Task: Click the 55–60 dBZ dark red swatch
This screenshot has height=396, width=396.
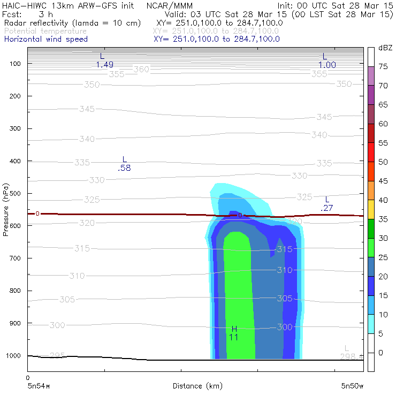Action: pos(371,133)
